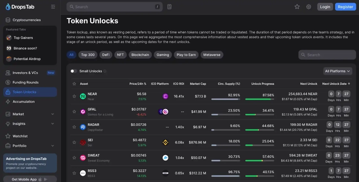Click the NEAR token logo icon
Image resolution: width=359 pixels, height=182 pixels.
click(83, 96)
